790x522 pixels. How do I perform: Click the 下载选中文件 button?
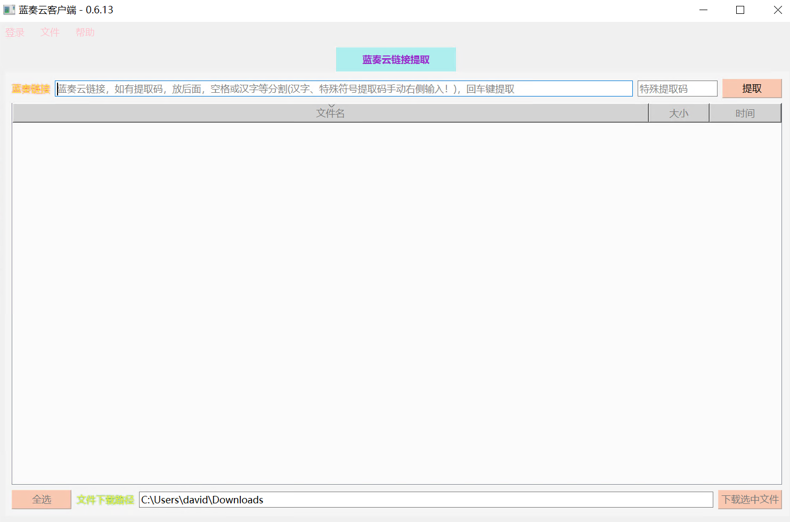pos(750,500)
